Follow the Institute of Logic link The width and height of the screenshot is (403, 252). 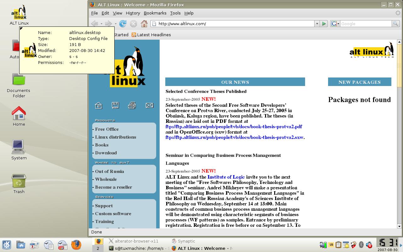pos(226,177)
